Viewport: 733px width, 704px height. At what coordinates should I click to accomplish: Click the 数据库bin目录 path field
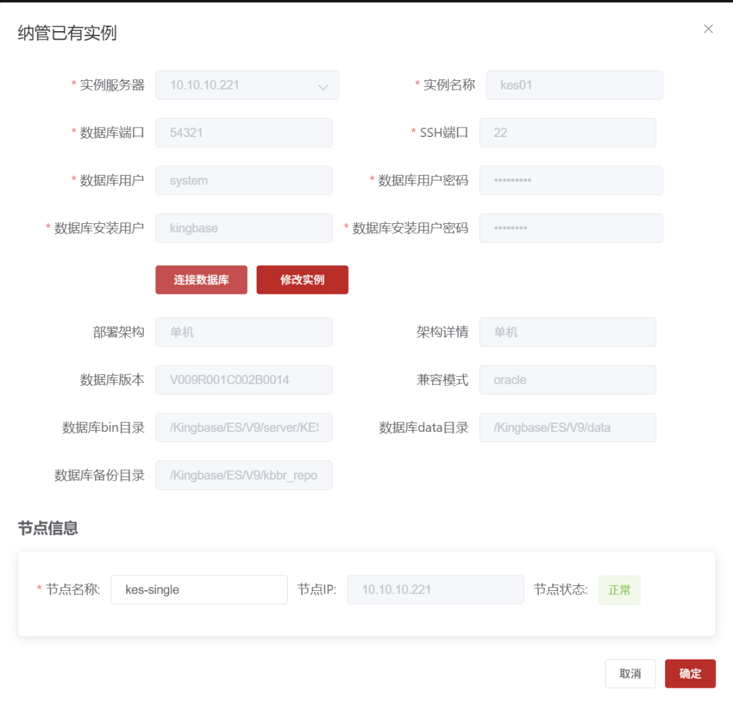tap(244, 427)
